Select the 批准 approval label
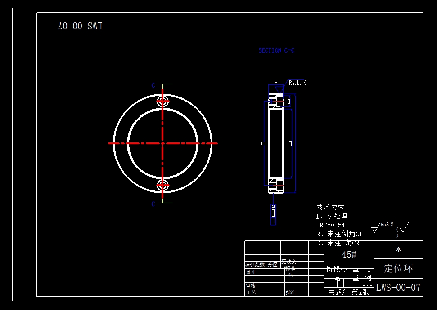The image size is (437, 310). click(291, 292)
